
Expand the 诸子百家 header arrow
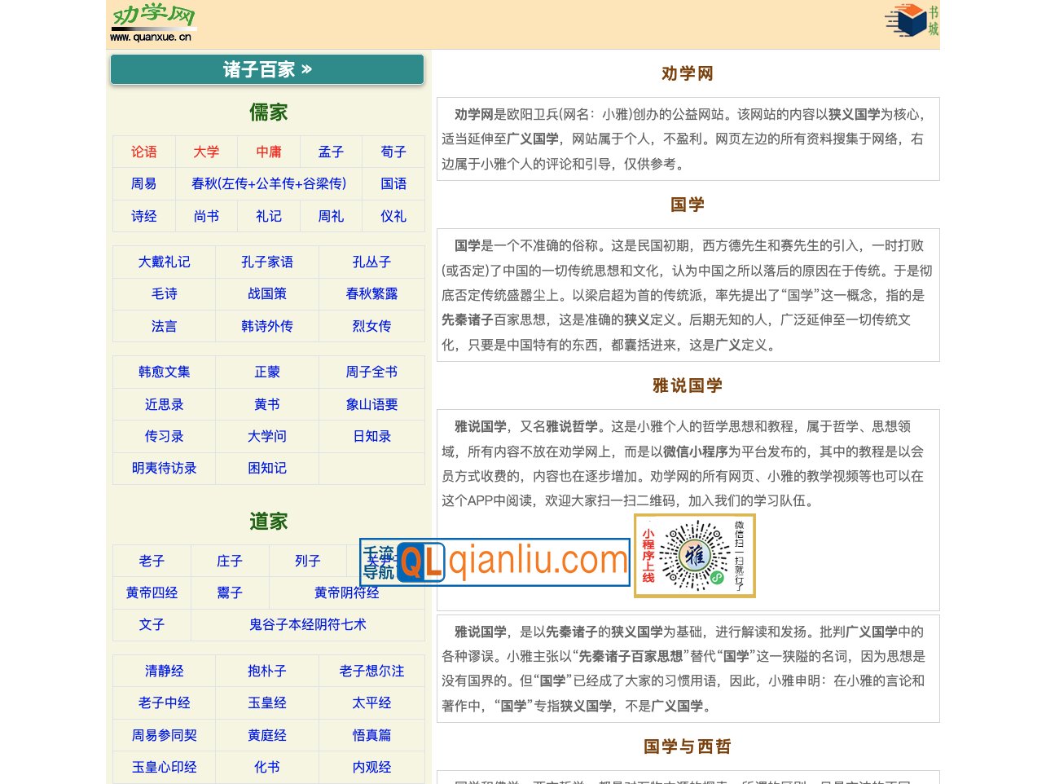click(x=306, y=69)
